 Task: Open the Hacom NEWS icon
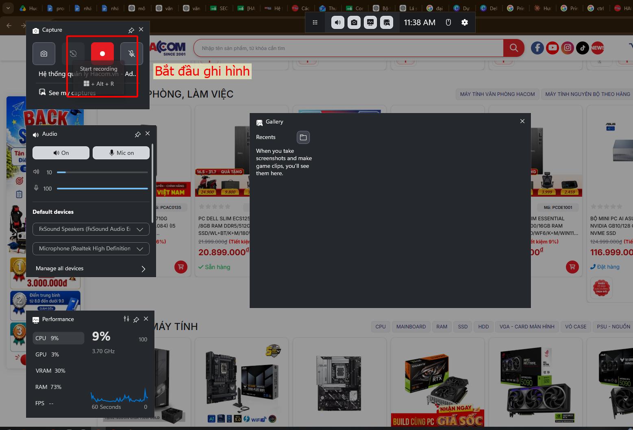[x=598, y=48]
